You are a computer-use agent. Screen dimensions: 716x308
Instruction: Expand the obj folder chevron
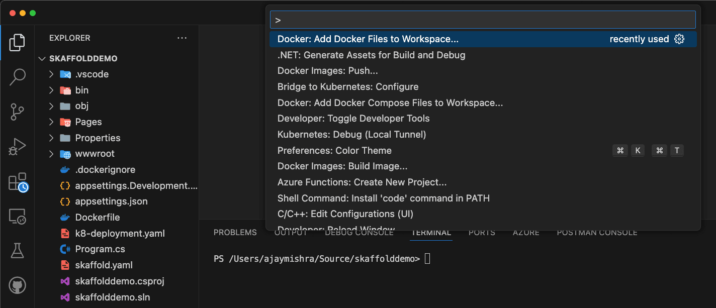pyautogui.click(x=51, y=106)
